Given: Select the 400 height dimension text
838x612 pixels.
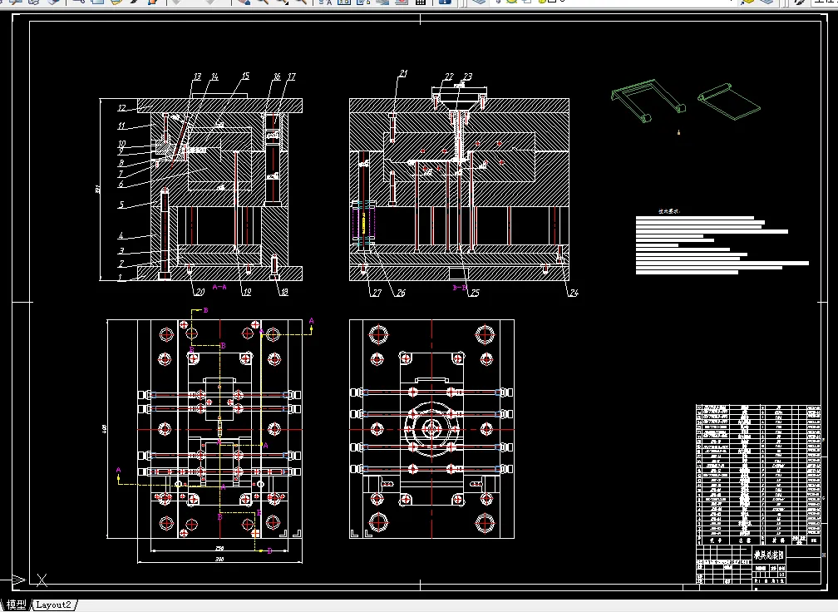Looking at the screenshot, I should (x=104, y=429).
